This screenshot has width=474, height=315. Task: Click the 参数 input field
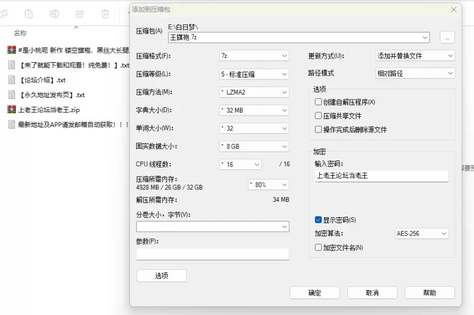point(213,254)
